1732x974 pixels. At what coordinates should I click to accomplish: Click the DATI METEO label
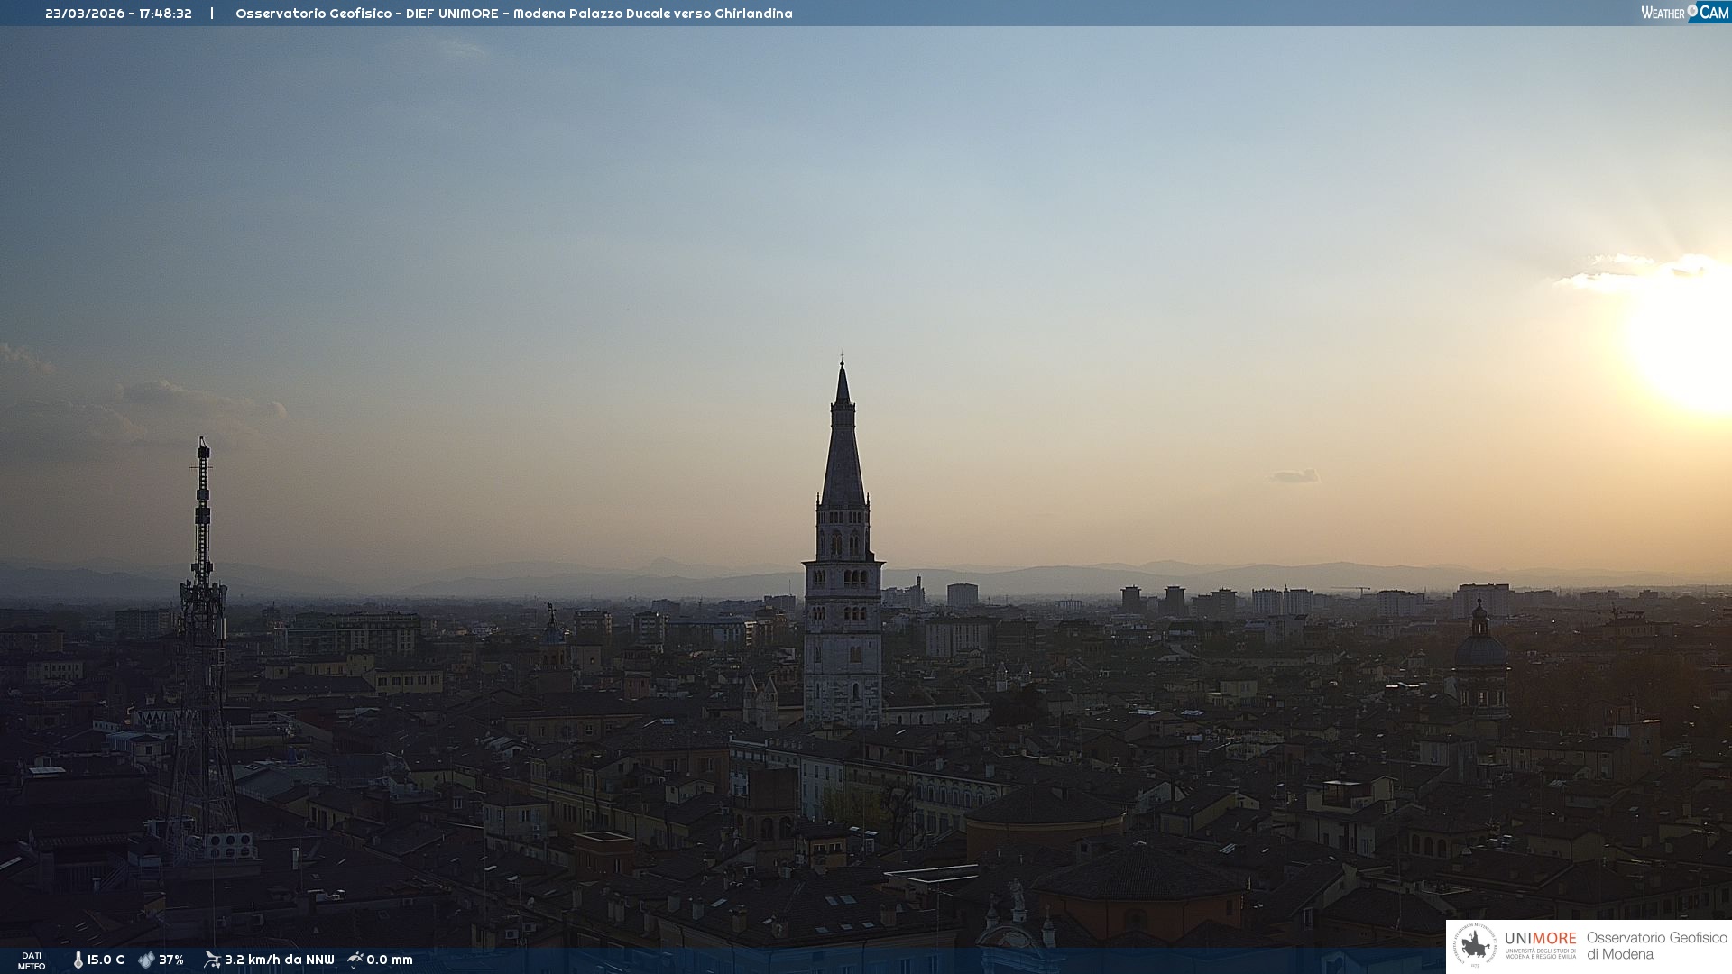(32, 960)
